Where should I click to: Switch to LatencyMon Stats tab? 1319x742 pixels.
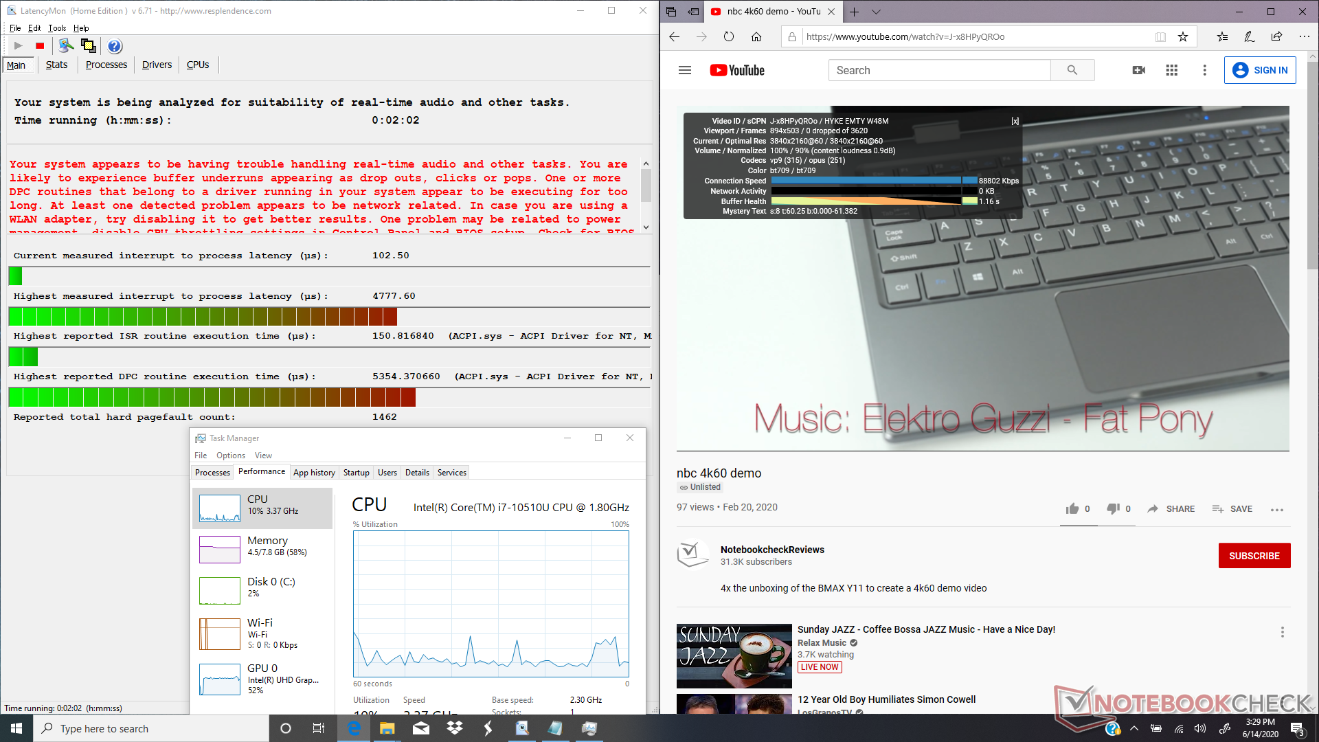(56, 65)
